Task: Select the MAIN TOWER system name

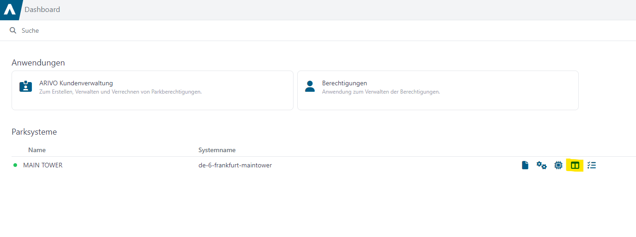Action: click(43, 165)
